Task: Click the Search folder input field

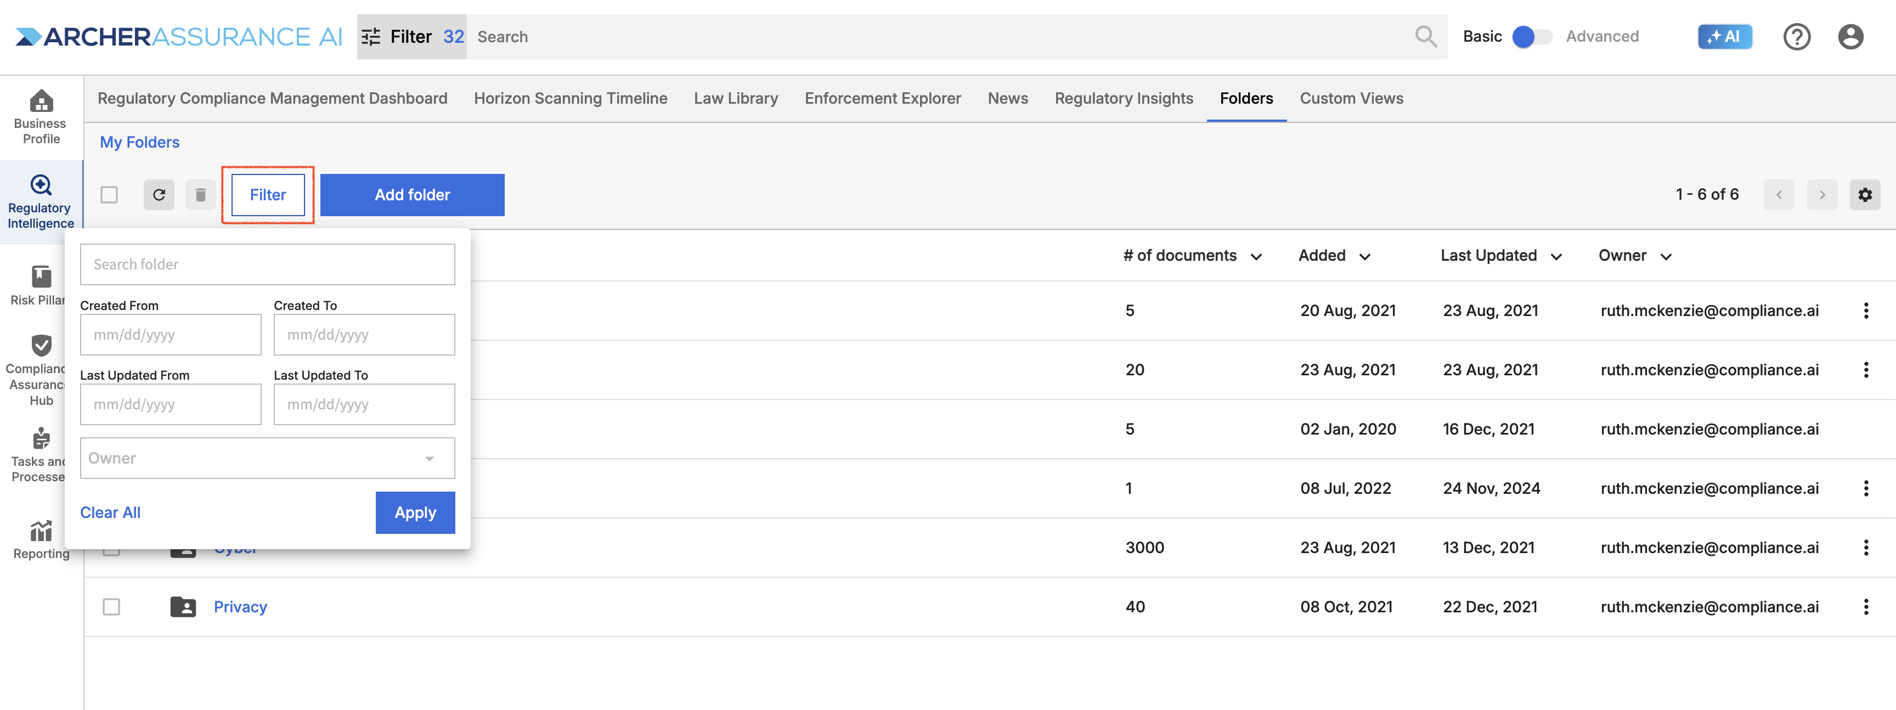Action: [x=267, y=265]
